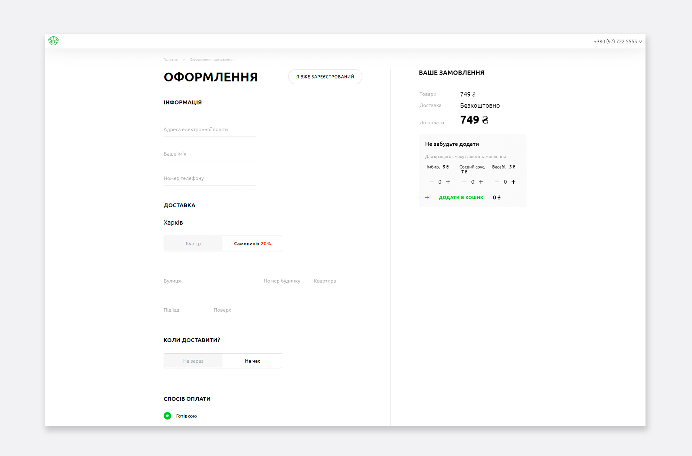Click the green logo icon in header
The height and width of the screenshot is (456, 692).
(53, 41)
